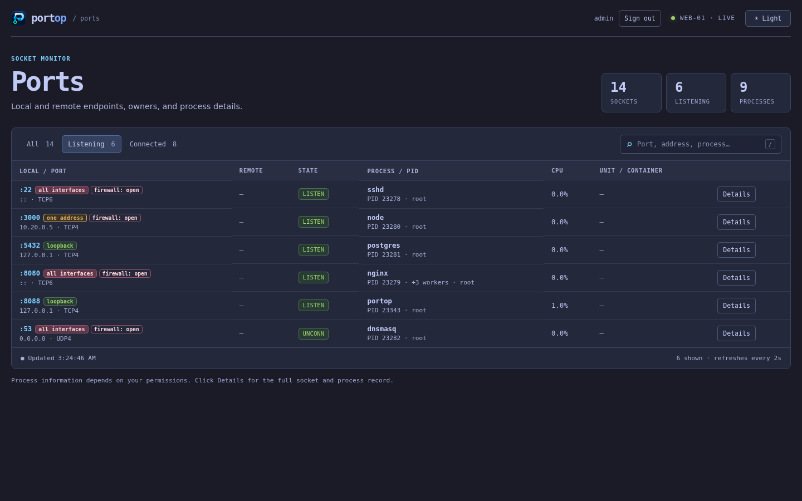Click the 1.0% CPU value
802x501 pixels.
pyautogui.click(x=560, y=306)
